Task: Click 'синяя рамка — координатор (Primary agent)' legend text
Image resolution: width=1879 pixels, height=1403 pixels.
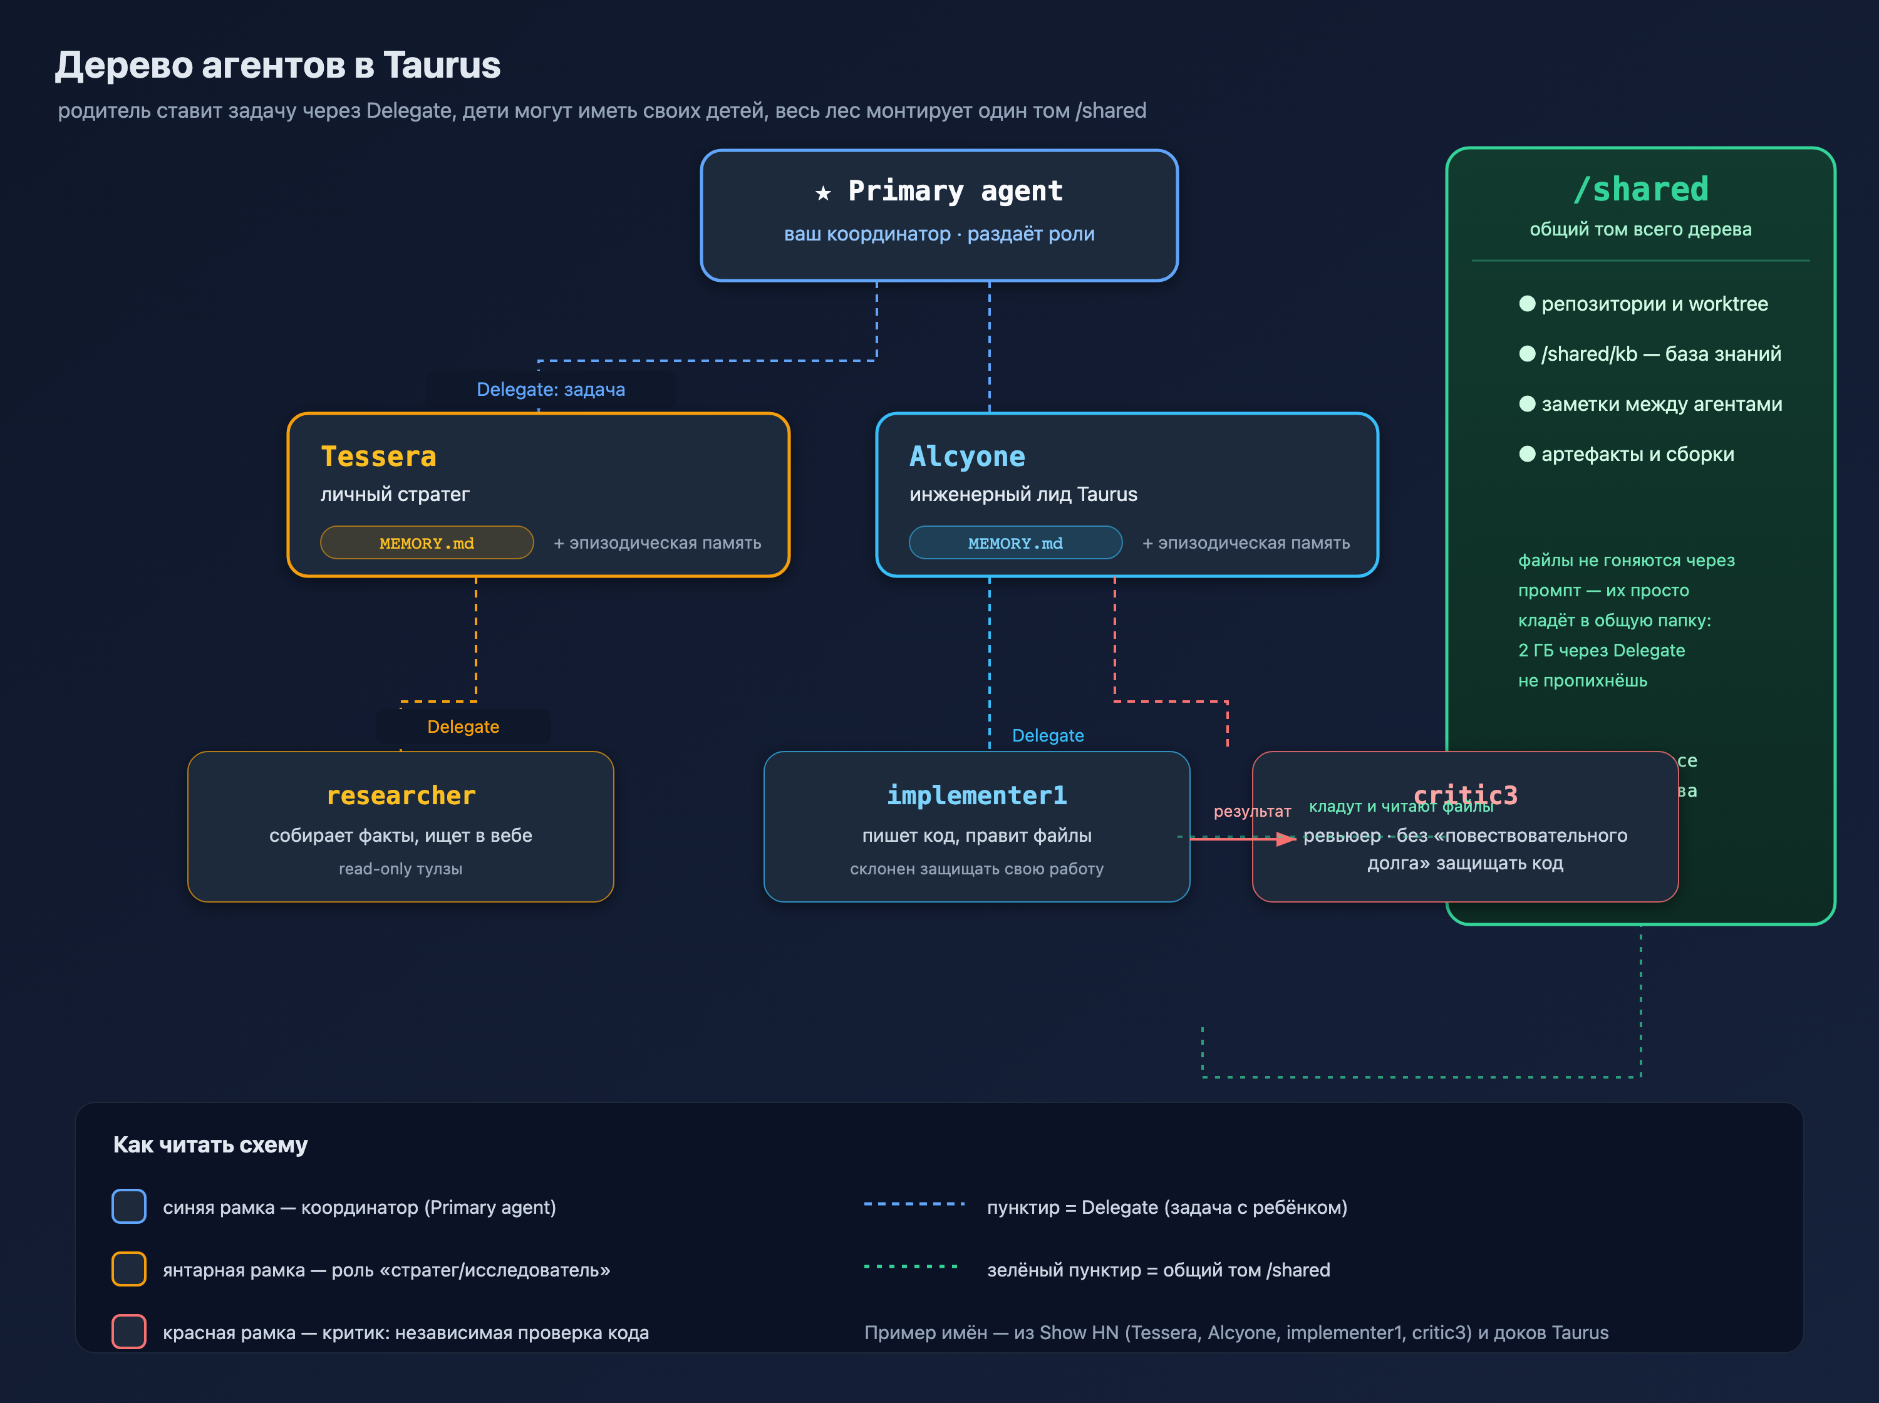Action: [x=359, y=1208]
